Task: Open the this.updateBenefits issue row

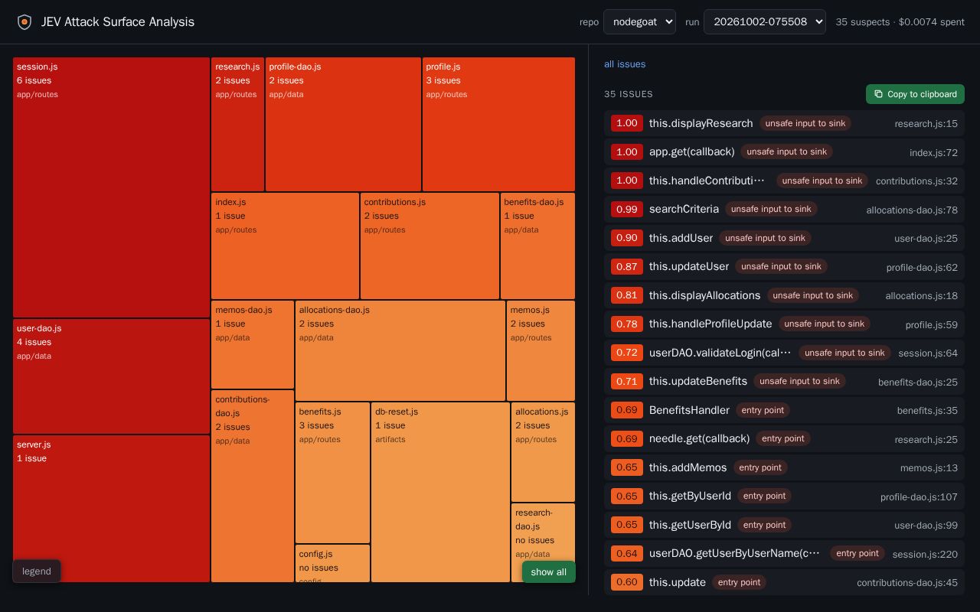Action: click(x=784, y=382)
